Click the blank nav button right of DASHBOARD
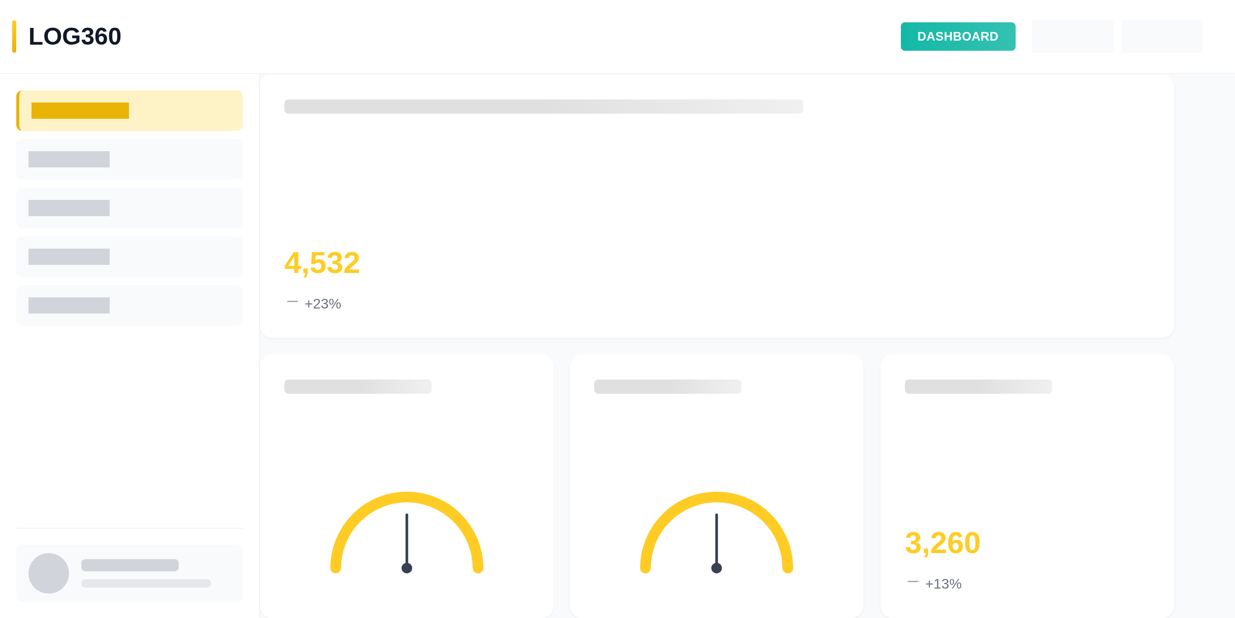Image resolution: width=1235 pixels, height=618 pixels. pos(1072,37)
